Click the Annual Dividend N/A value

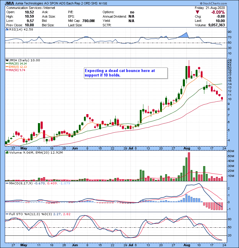(131, 16)
